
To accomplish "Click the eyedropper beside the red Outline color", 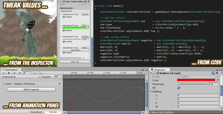I will pos(217,80).
